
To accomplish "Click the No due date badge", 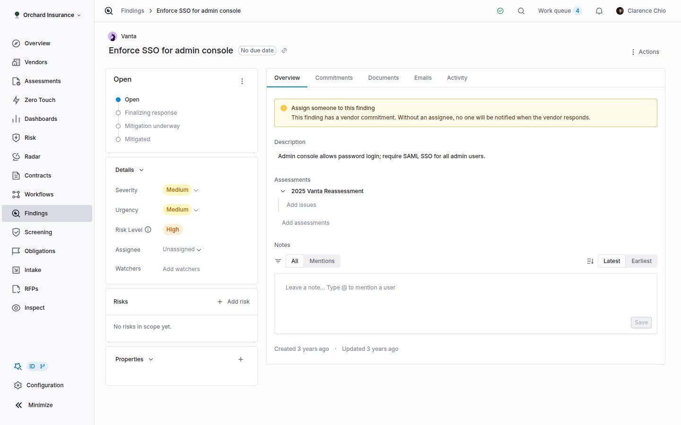I will (x=257, y=51).
